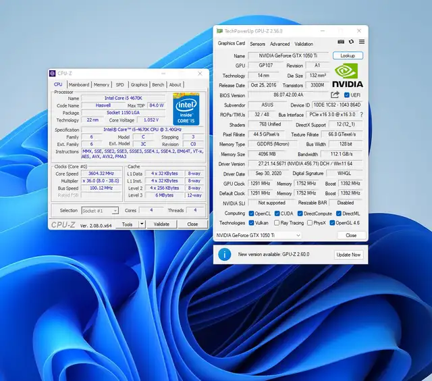Viewport: 432px width, 381px height.
Task: Open the GPU-Z hamburger menu
Action: [x=362, y=42]
